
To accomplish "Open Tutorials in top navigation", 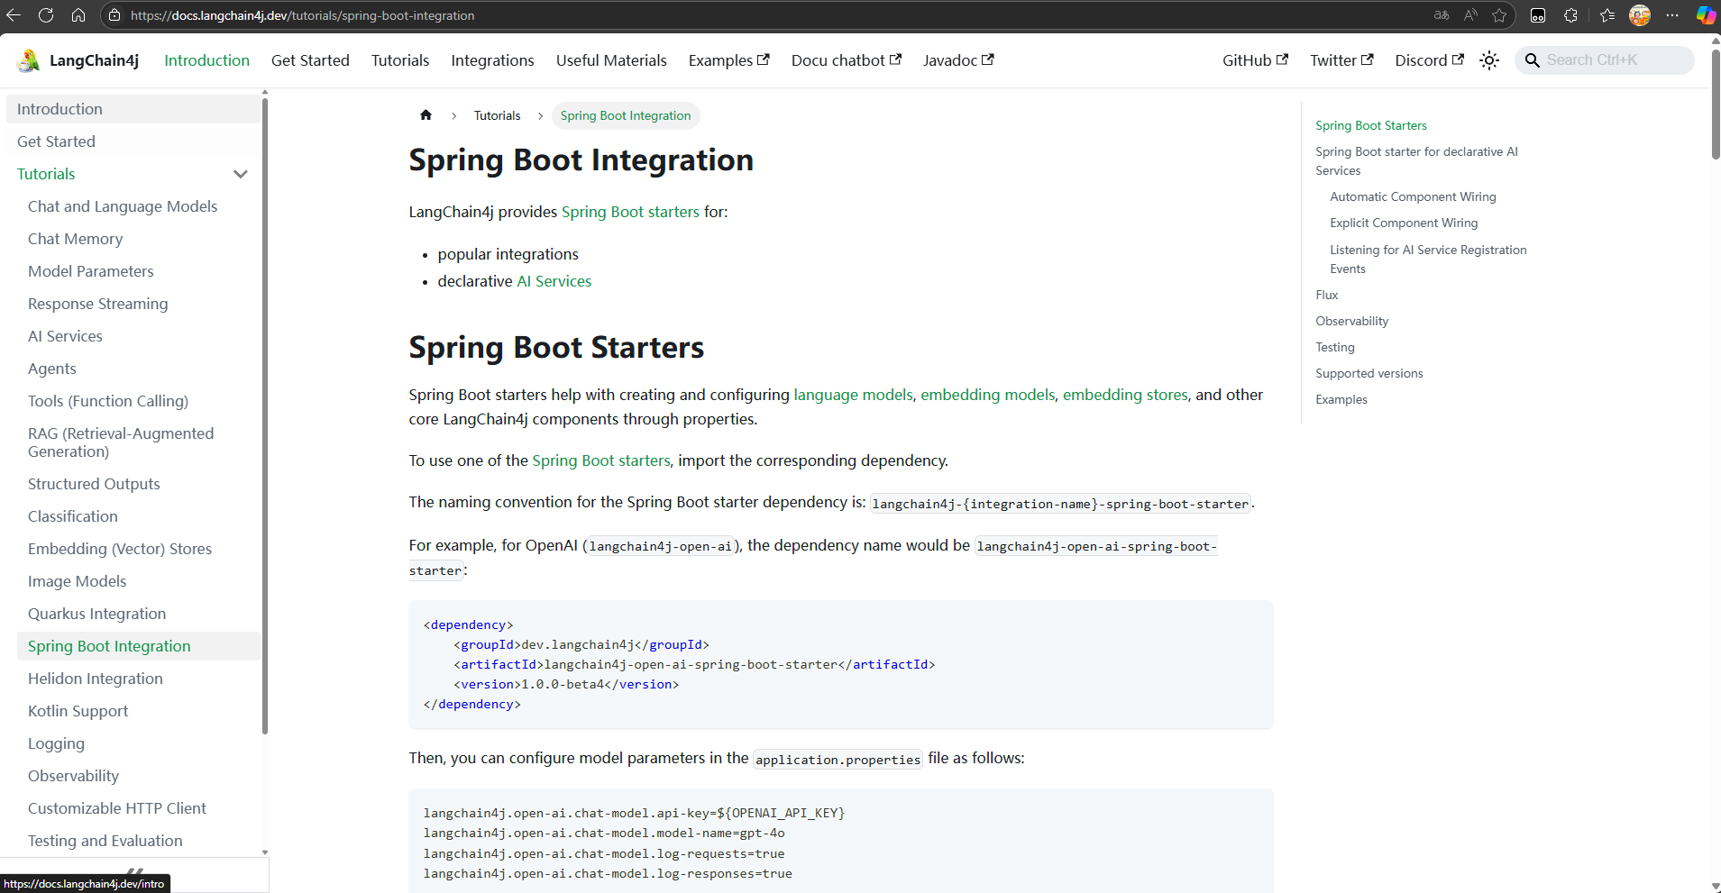I will tap(400, 60).
